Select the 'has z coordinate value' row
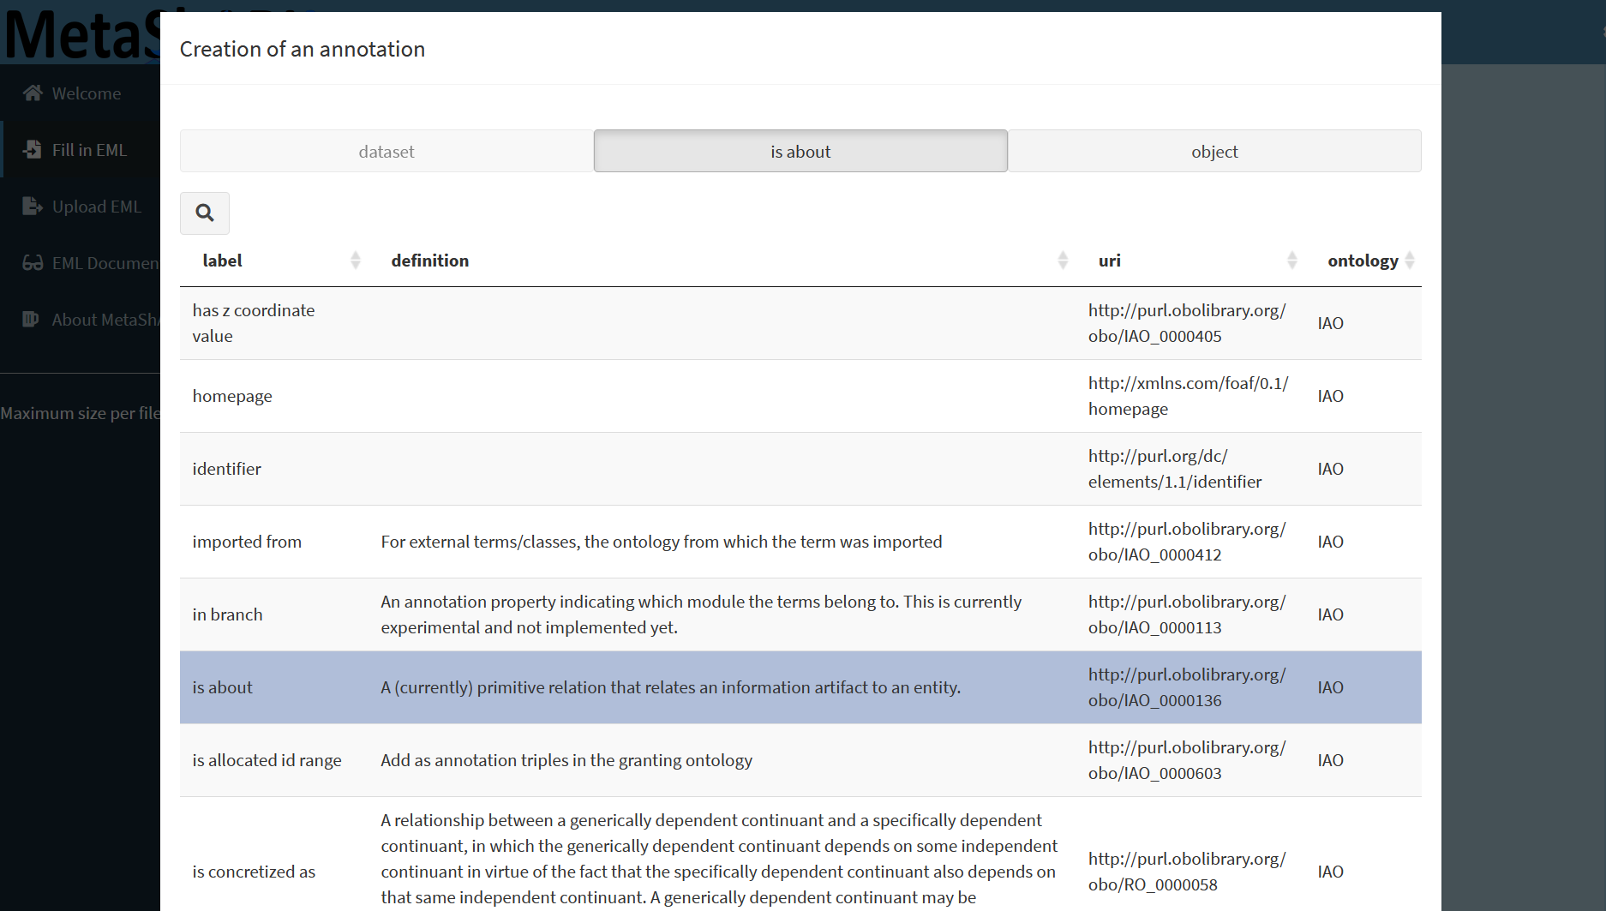 (x=800, y=323)
